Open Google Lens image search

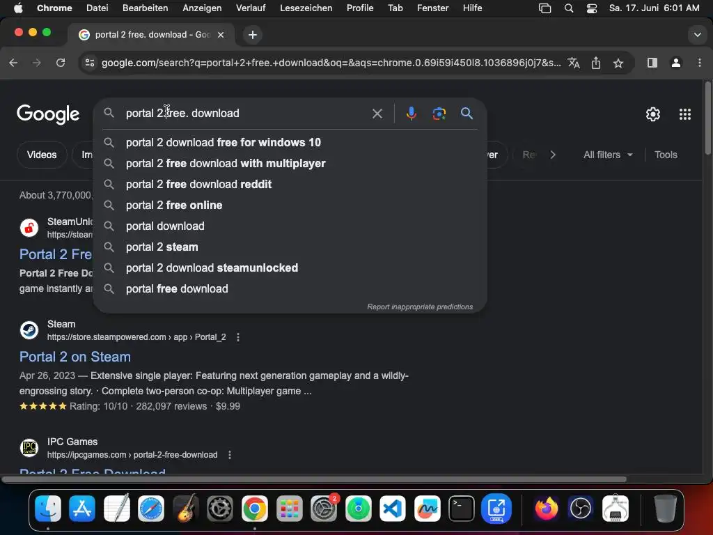coord(439,114)
